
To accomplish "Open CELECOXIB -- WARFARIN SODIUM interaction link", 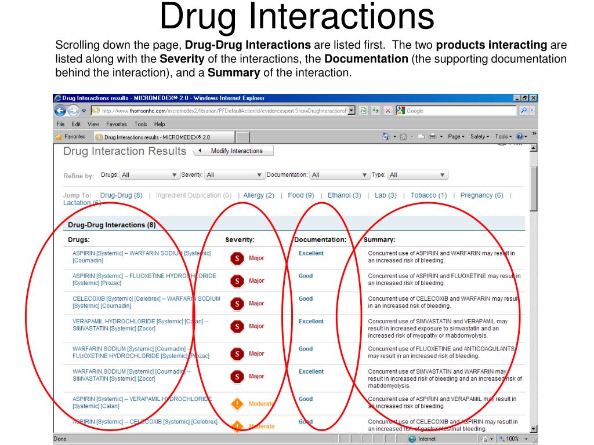I will point(146,302).
